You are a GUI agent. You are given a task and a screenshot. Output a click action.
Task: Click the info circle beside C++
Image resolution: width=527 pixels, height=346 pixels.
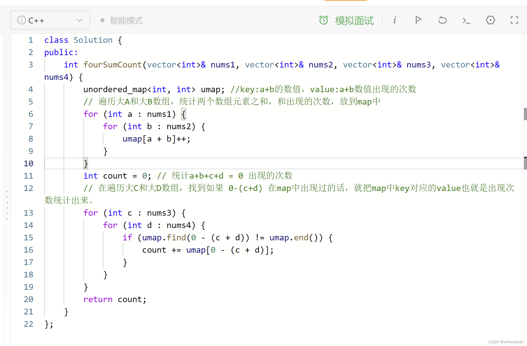21,20
